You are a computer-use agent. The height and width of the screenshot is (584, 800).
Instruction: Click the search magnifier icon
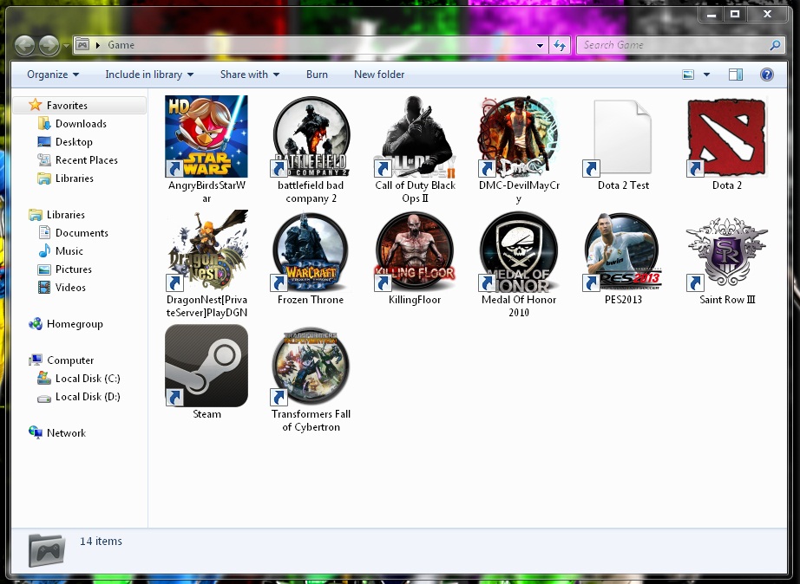pyautogui.click(x=775, y=45)
